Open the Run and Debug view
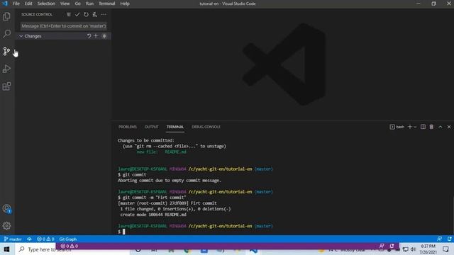The width and height of the screenshot is (454, 255). pos(6,69)
